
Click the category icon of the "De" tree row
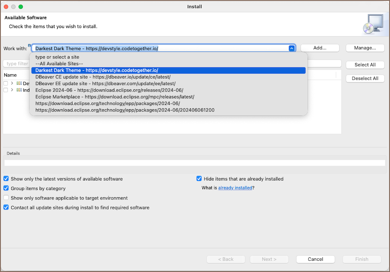[19, 83]
